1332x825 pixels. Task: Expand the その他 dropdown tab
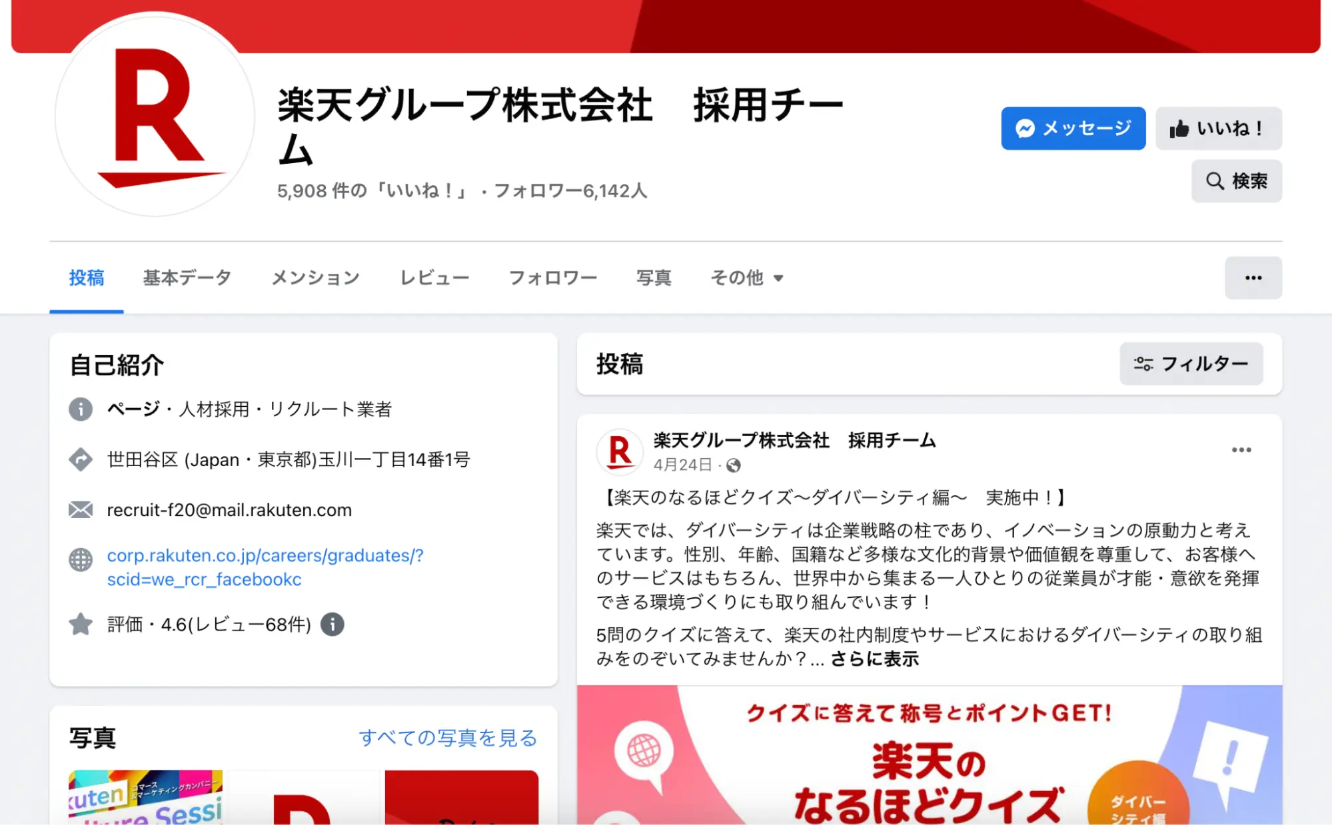click(x=746, y=278)
